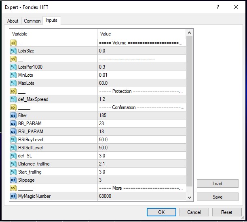Select the Filter value 185
The width and height of the screenshot is (247, 222).
click(x=103, y=115)
